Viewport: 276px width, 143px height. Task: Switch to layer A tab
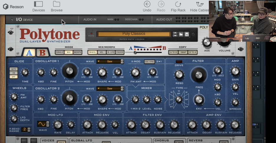tap(29, 53)
